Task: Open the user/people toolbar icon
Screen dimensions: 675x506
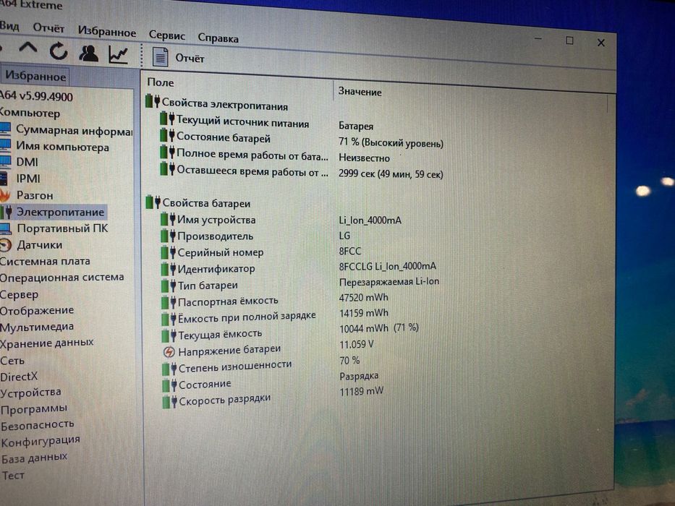Action: (x=88, y=53)
